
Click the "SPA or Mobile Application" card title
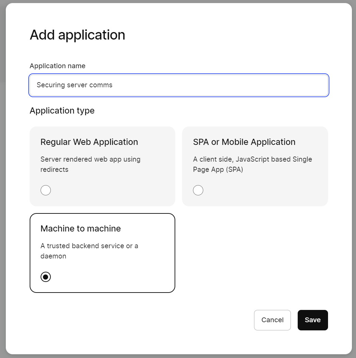click(x=244, y=142)
